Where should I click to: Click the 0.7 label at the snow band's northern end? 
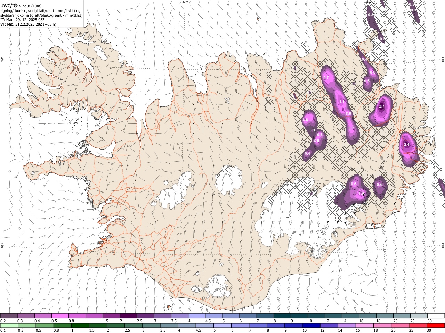pos(326,78)
